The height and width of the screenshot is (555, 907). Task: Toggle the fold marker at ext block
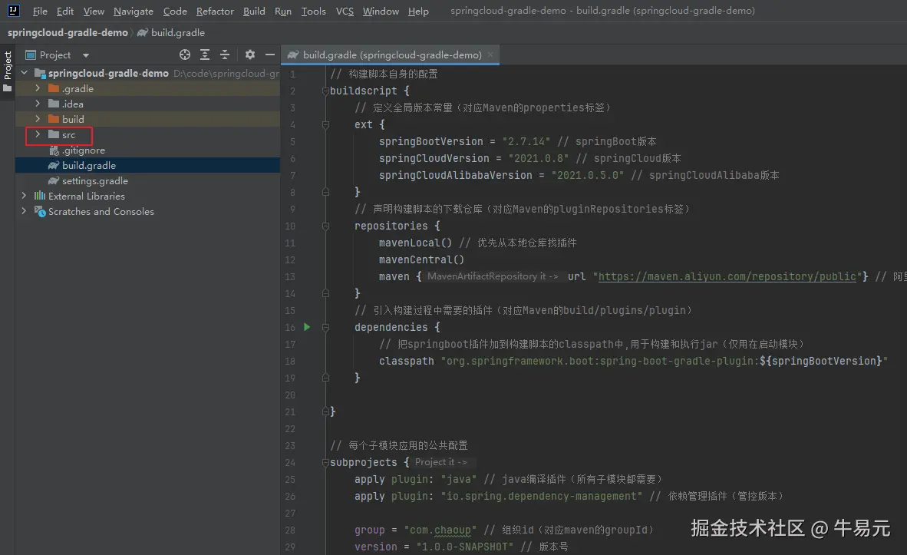[325, 124]
